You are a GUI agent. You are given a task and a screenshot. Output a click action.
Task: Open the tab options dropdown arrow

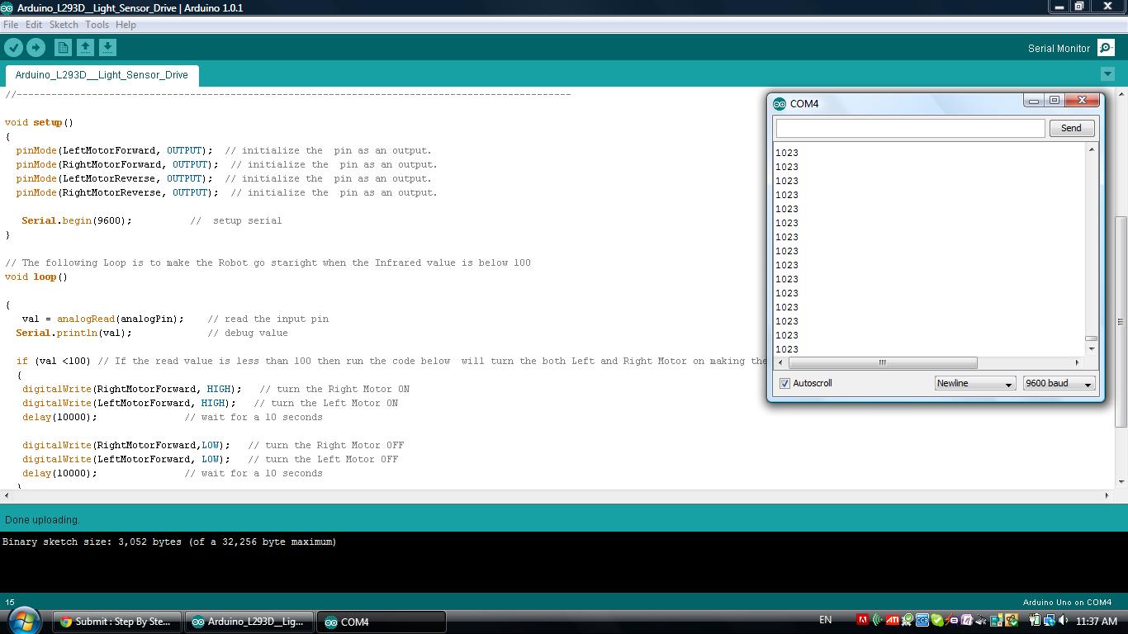(x=1107, y=74)
